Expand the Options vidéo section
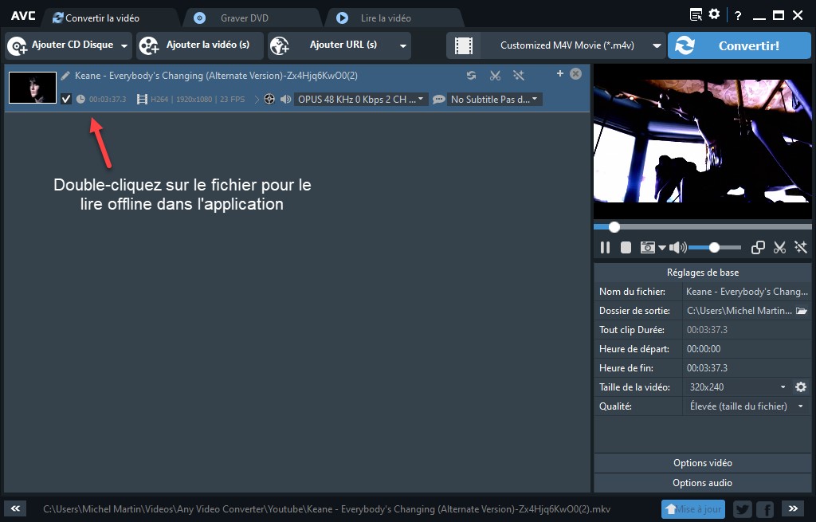Viewport: 816px width, 522px height. [702, 463]
